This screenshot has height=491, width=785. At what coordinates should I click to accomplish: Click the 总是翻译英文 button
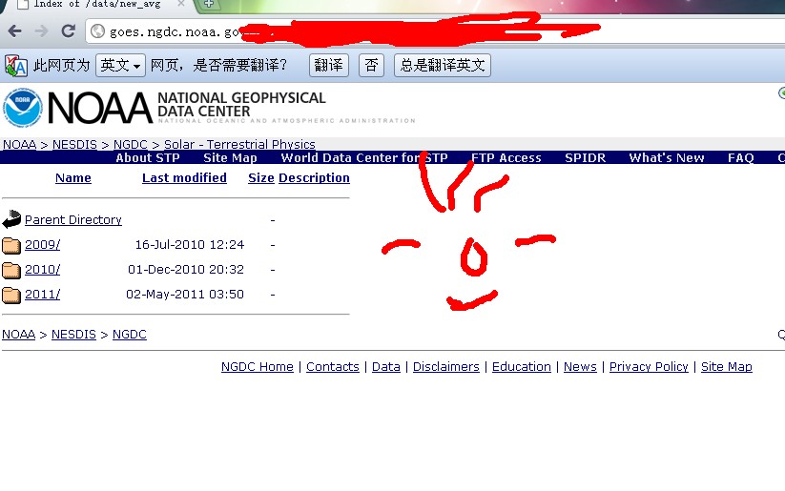click(x=442, y=65)
